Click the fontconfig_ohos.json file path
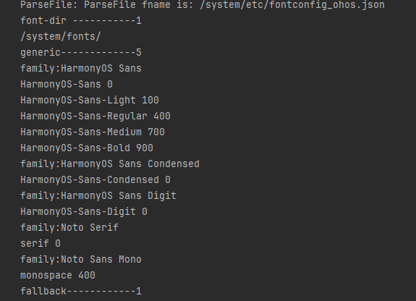The width and height of the screenshot is (416, 301). point(292,5)
